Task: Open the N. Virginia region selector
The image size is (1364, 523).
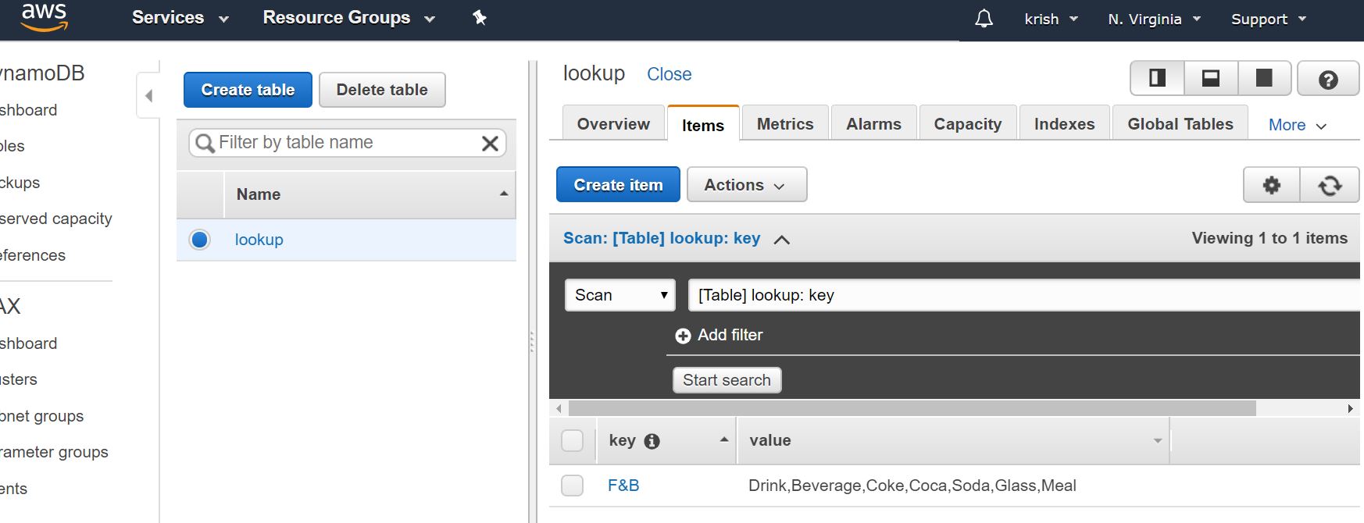Action: (1154, 19)
